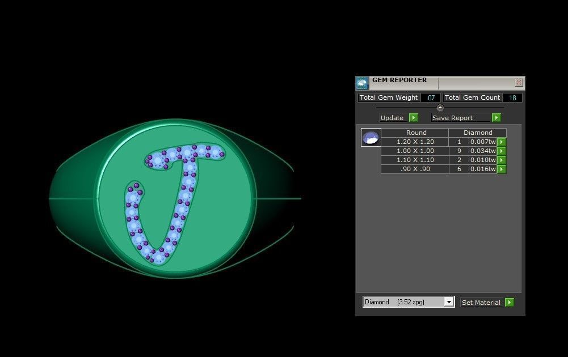
Task: Select the 1.20 X 1.20 size cell
Action: pyautogui.click(x=415, y=142)
